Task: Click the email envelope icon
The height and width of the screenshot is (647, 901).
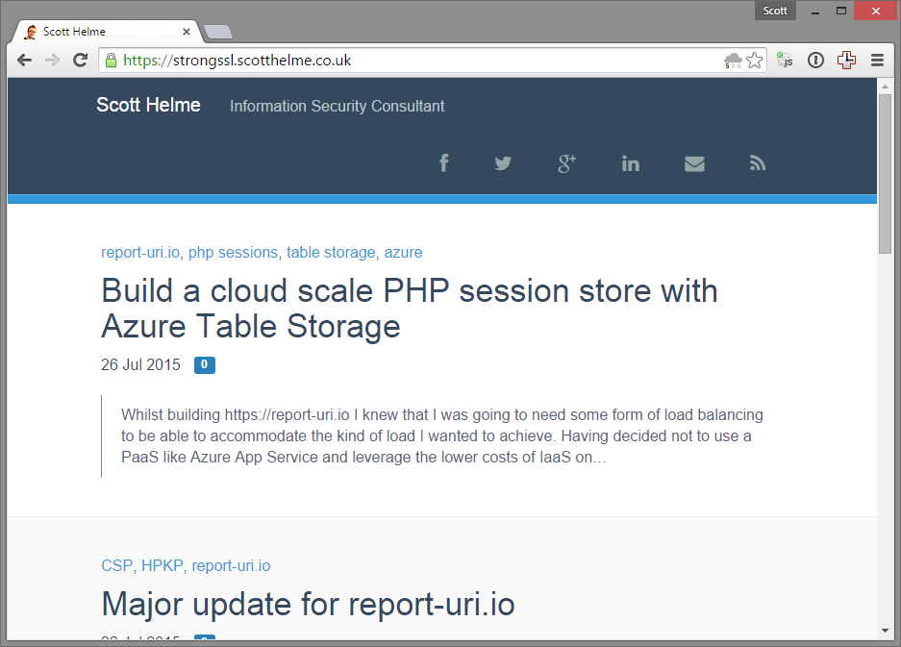Action: click(x=694, y=162)
